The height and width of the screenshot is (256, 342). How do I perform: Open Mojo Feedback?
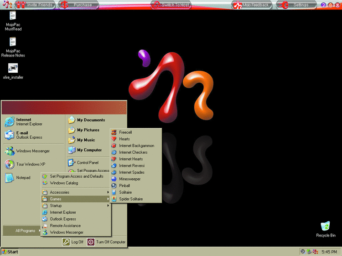[252, 5]
